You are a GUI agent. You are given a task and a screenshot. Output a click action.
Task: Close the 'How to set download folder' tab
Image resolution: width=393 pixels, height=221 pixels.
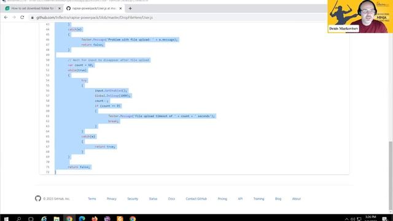pos(60,8)
